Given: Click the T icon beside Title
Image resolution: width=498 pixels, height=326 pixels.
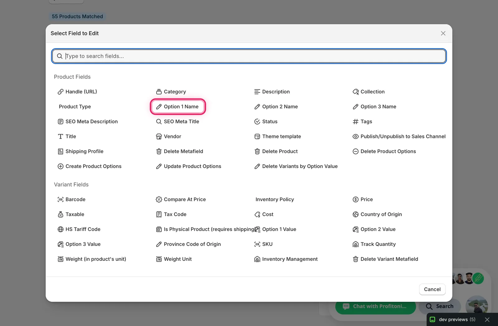Looking at the screenshot, I should (60, 136).
